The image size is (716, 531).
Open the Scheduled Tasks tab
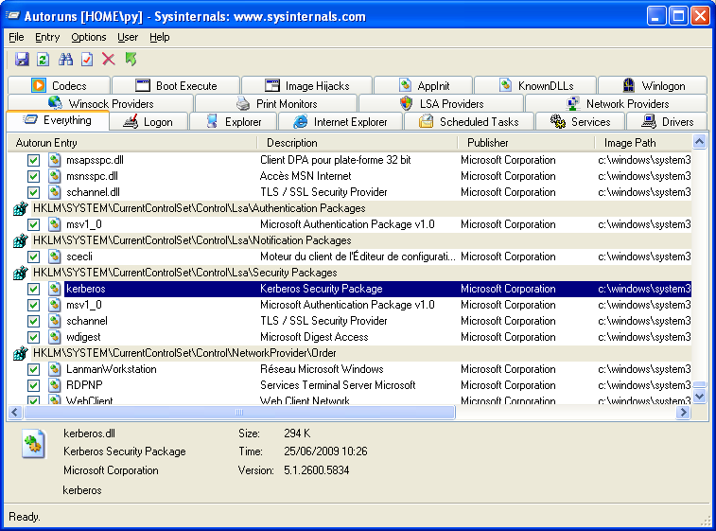(469, 122)
